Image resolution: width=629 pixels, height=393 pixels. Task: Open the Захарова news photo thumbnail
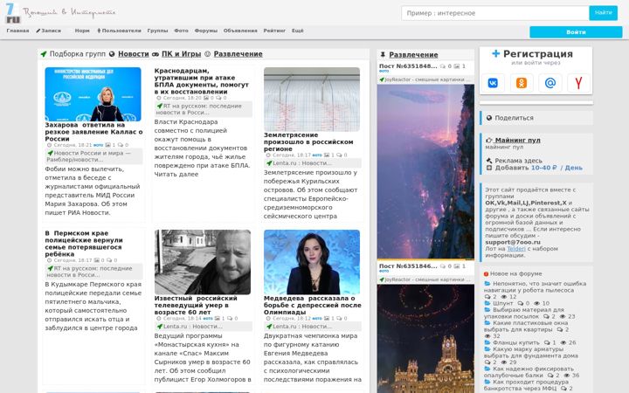(93, 94)
